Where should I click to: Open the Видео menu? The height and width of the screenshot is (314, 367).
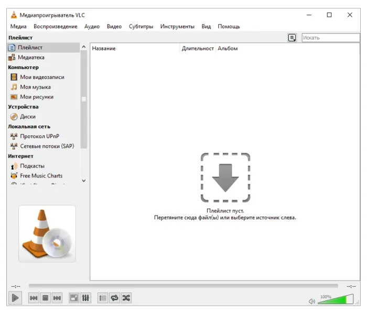click(114, 26)
